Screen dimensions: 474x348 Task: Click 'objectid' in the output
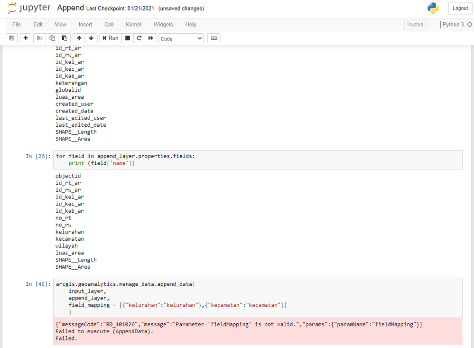pyautogui.click(x=68, y=176)
